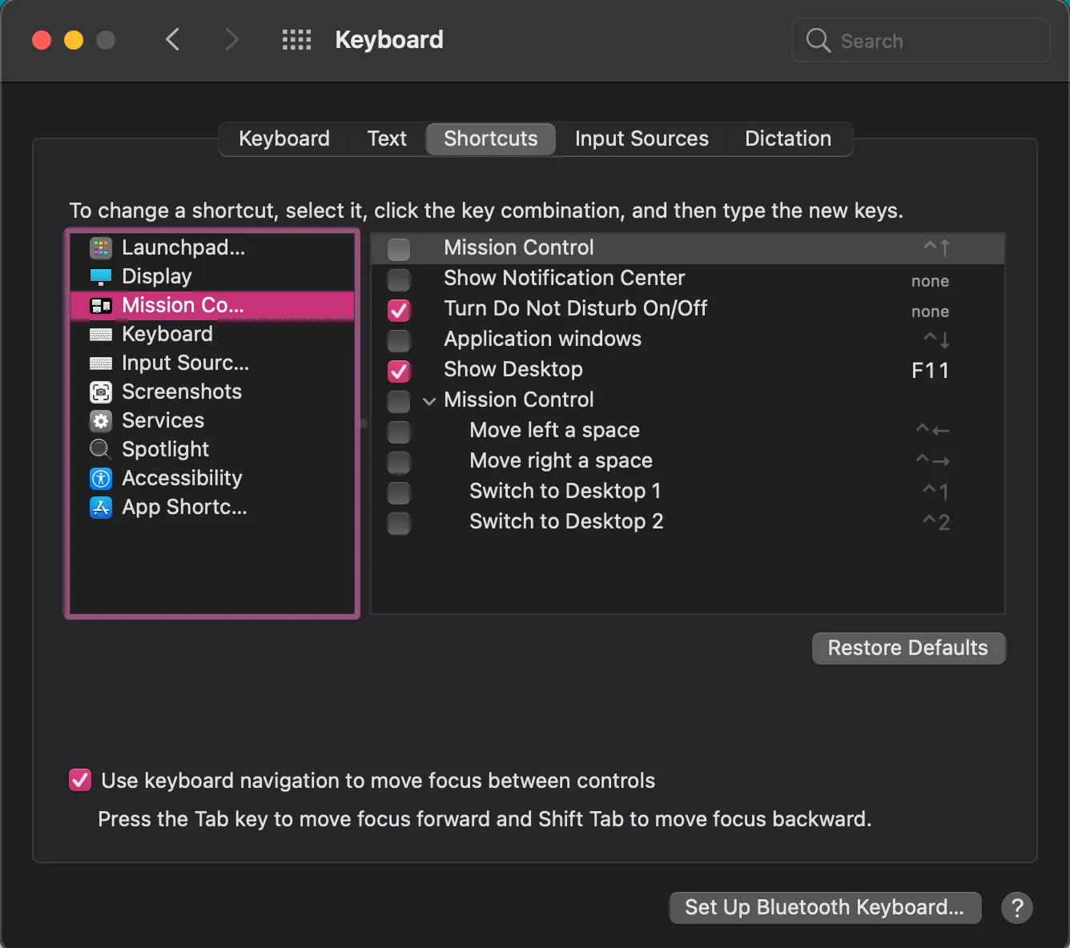Click control-right shortcut of Move right a space

(932, 461)
